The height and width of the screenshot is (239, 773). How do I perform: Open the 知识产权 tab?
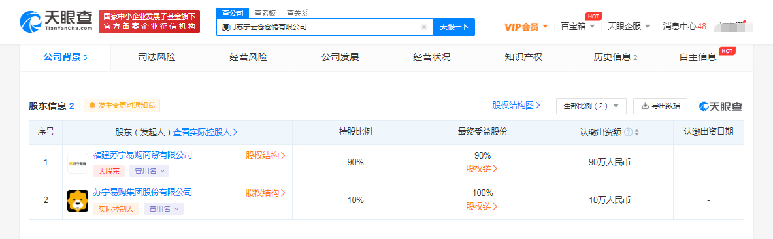523,57
